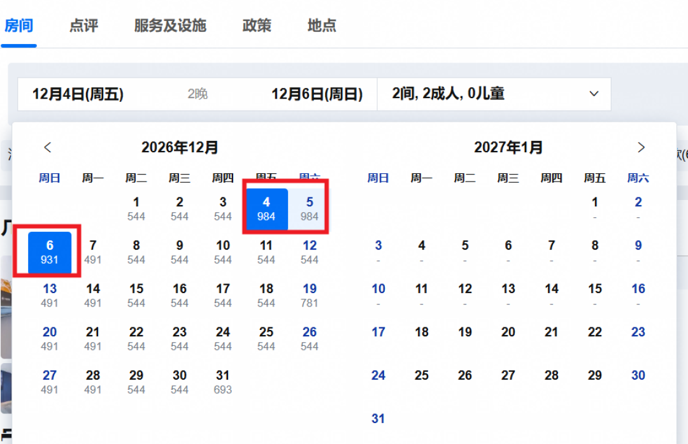Pick December 16 in the calendar
The width and height of the screenshot is (688, 444).
[180, 296]
